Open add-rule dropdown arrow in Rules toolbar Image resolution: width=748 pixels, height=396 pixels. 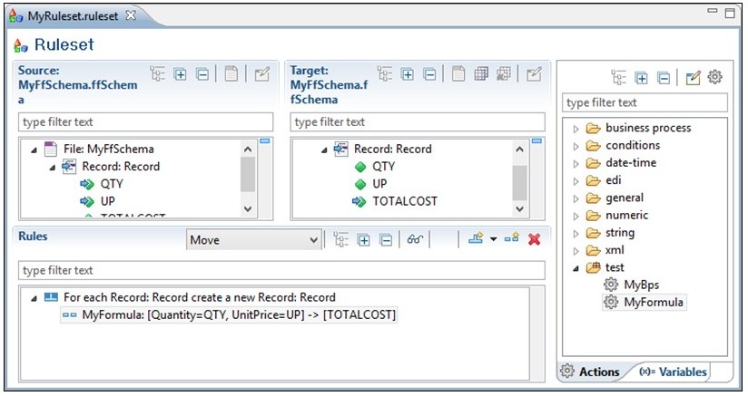coord(493,239)
